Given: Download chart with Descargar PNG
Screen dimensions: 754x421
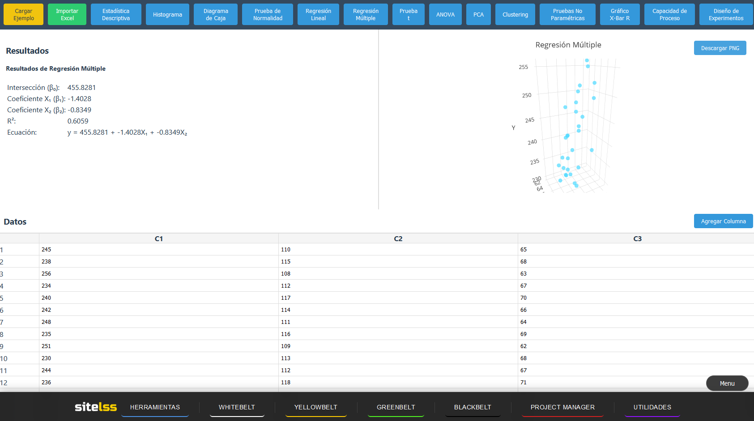Looking at the screenshot, I should (x=720, y=48).
